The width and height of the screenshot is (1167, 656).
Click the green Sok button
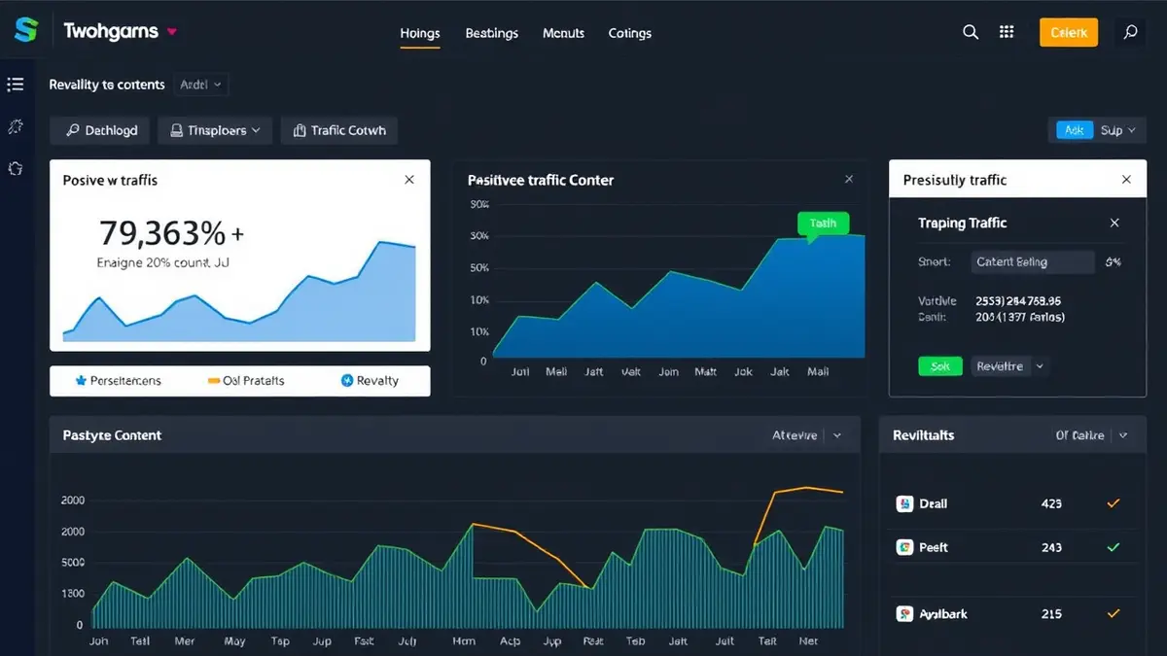tap(940, 366)
